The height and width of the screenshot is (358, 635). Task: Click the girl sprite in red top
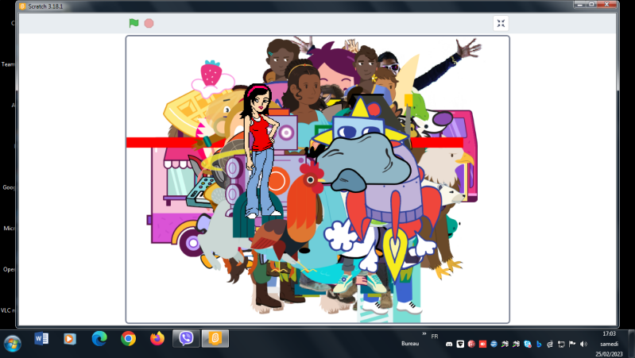261,151
